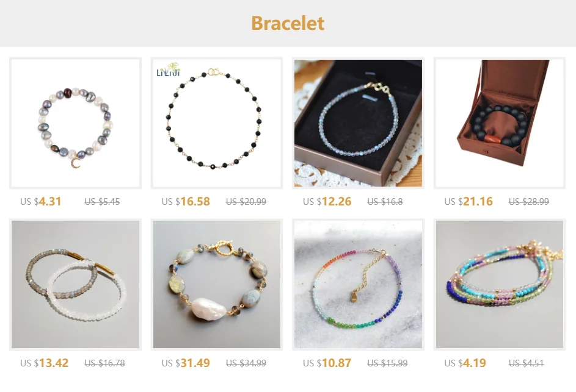Open the black bead gold chain bracelet
The height and width of the screenshot is (392, 576).
(x=217, y=123)
